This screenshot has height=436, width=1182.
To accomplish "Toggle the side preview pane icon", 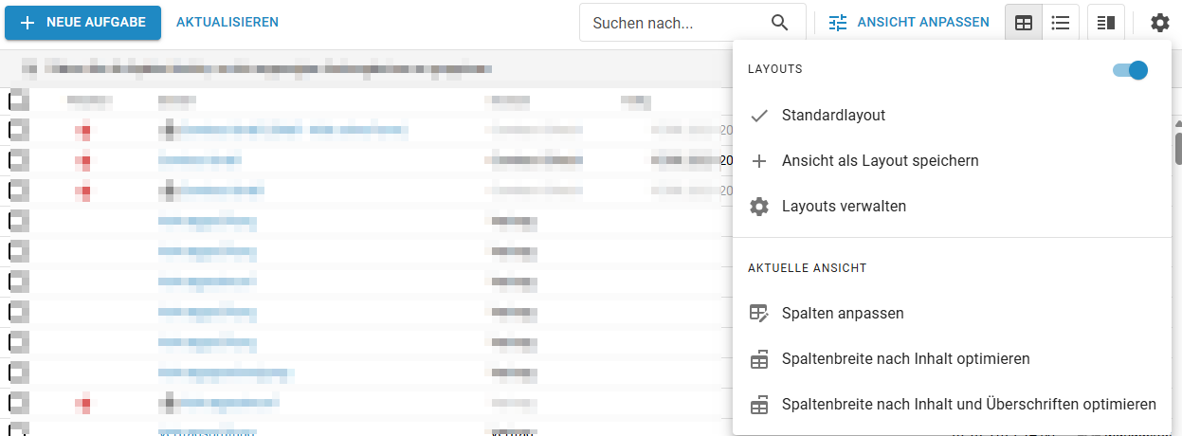I will tap(1105, 23).
